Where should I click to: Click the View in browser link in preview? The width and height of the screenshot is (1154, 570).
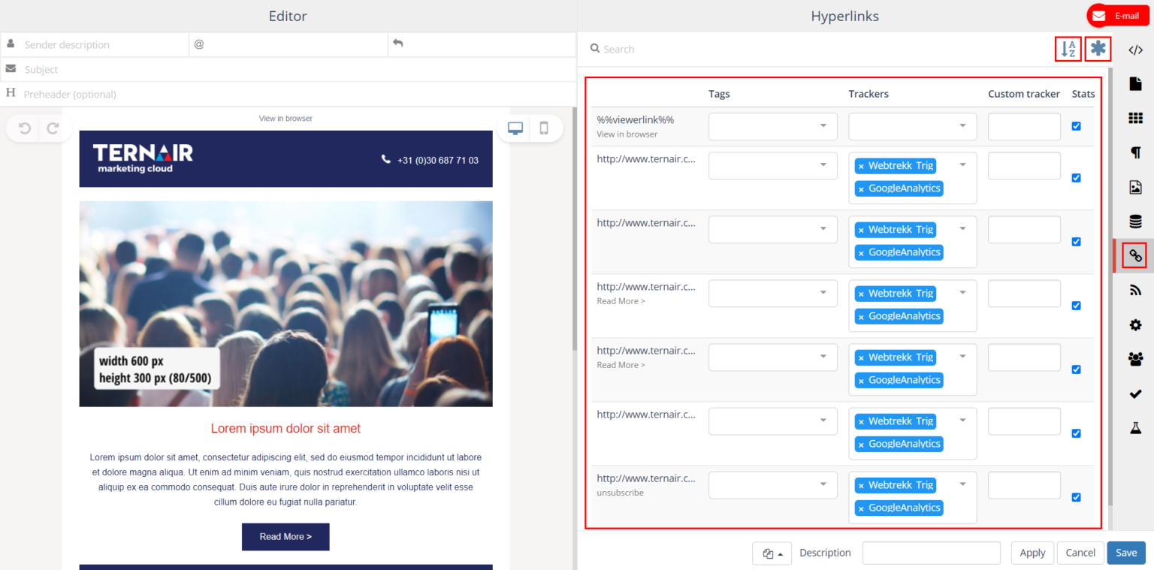[x=285, y=119]
